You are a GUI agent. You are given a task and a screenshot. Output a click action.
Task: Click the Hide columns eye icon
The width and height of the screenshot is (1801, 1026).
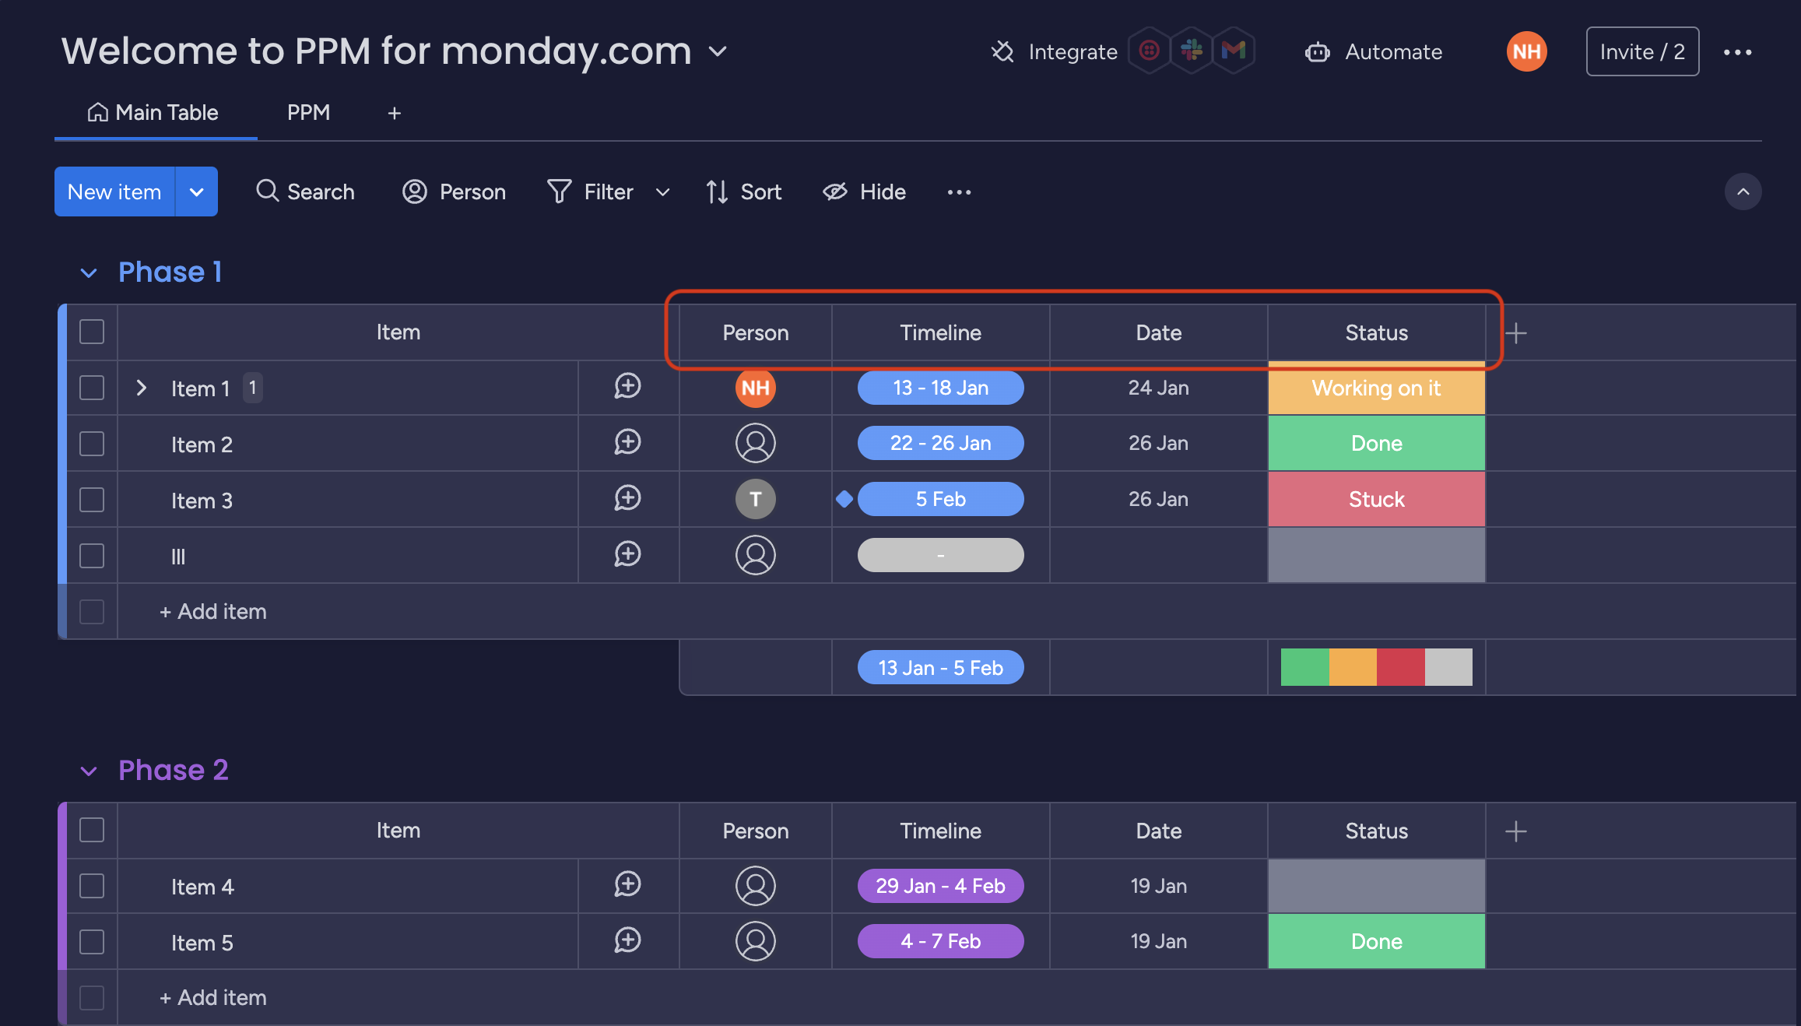coord(835,191)
